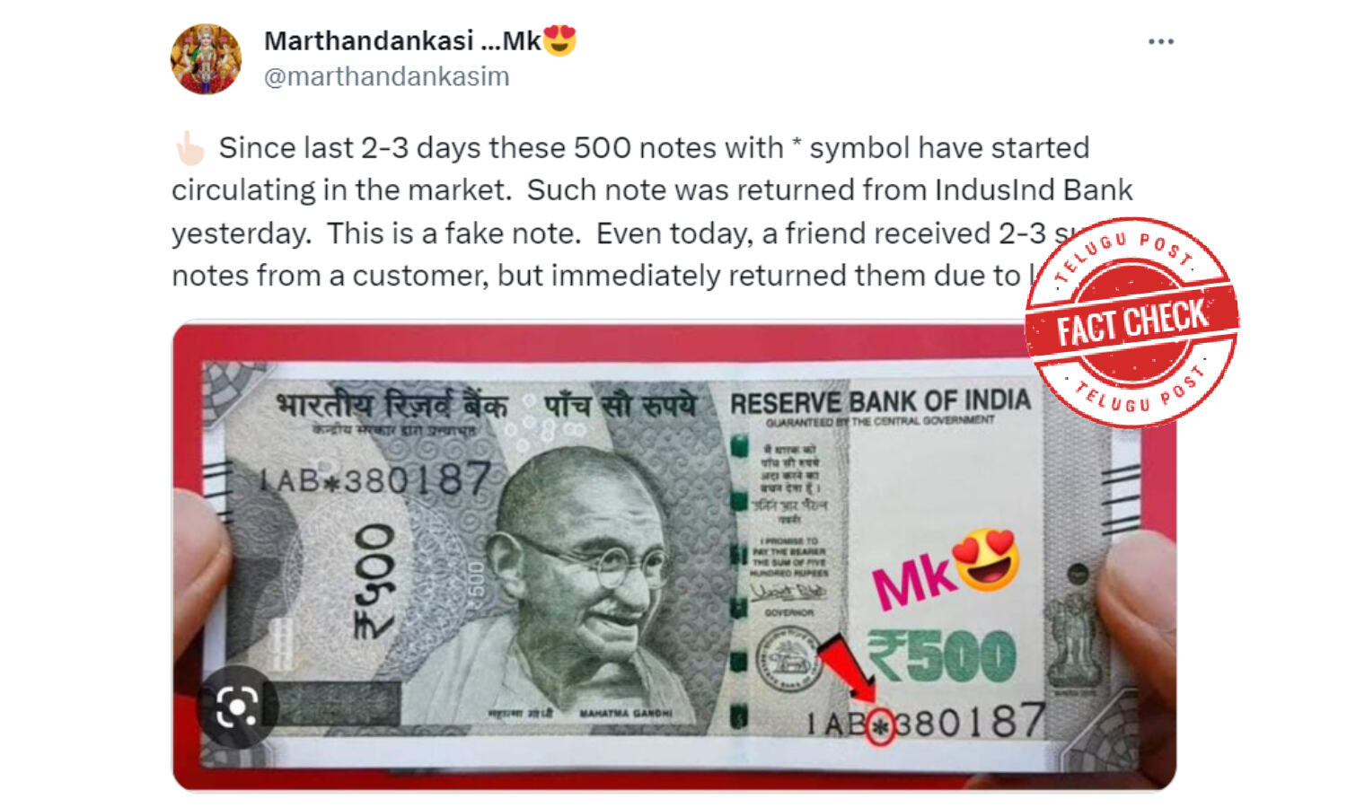The image size is (1347, 808).
Task: Open the 500 rupee note image
Action: (x=674, y=557)
